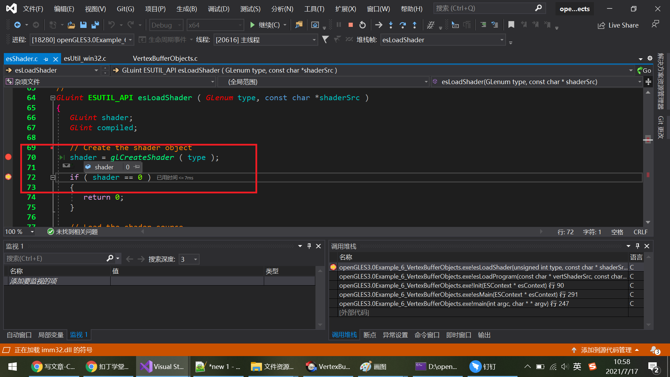
Task: Open the 调试(D) menu
Action: pos(218,9)
